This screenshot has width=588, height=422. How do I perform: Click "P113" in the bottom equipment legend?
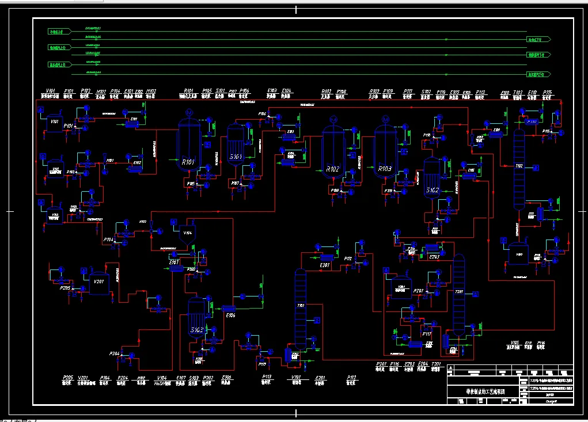267,377
